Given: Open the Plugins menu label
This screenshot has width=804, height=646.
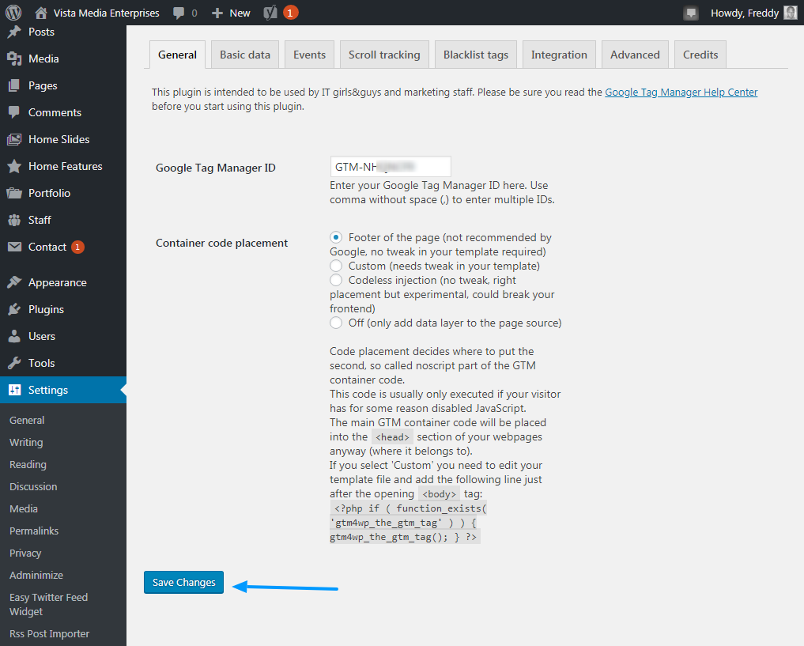Looking at the screenshot, I should pyautogui.click(x=46, y=310).
